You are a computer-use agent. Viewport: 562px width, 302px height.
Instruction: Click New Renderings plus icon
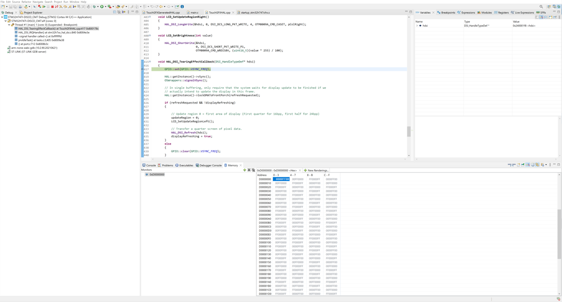coord(305,170)
